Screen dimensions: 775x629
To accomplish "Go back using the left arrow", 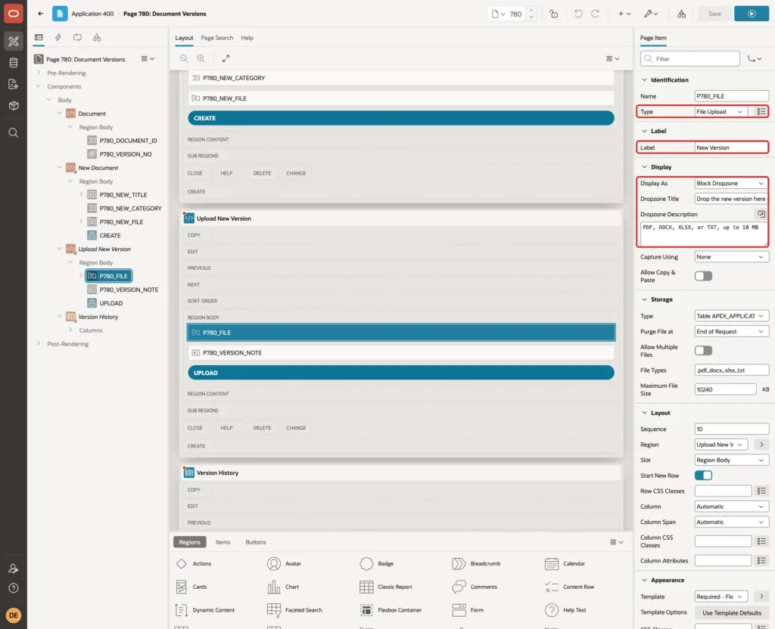I will (41, 14).
